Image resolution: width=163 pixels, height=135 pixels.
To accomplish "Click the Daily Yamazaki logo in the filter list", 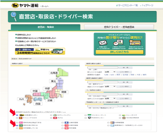I will 21,118.
